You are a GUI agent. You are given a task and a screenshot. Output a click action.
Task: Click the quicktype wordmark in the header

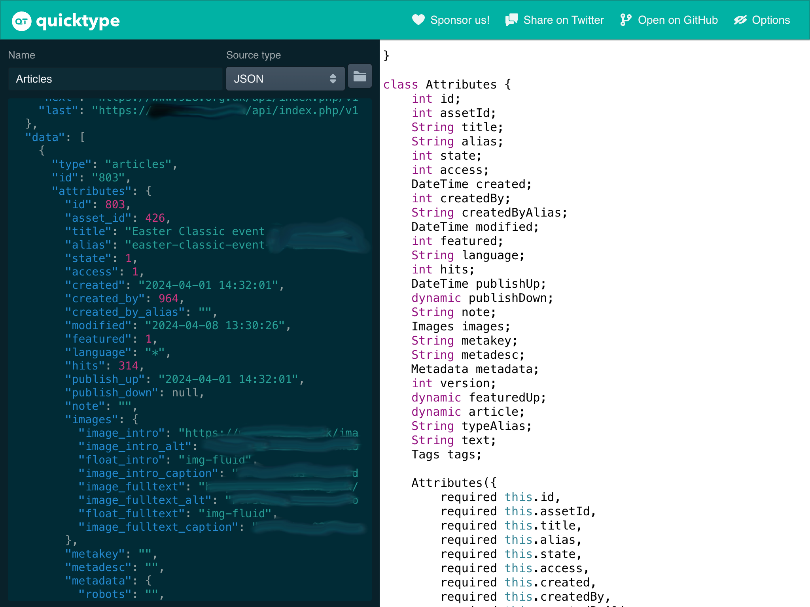point(78,21)
